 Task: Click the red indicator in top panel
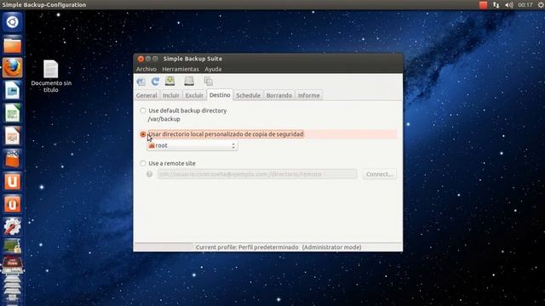click(483, 5)
